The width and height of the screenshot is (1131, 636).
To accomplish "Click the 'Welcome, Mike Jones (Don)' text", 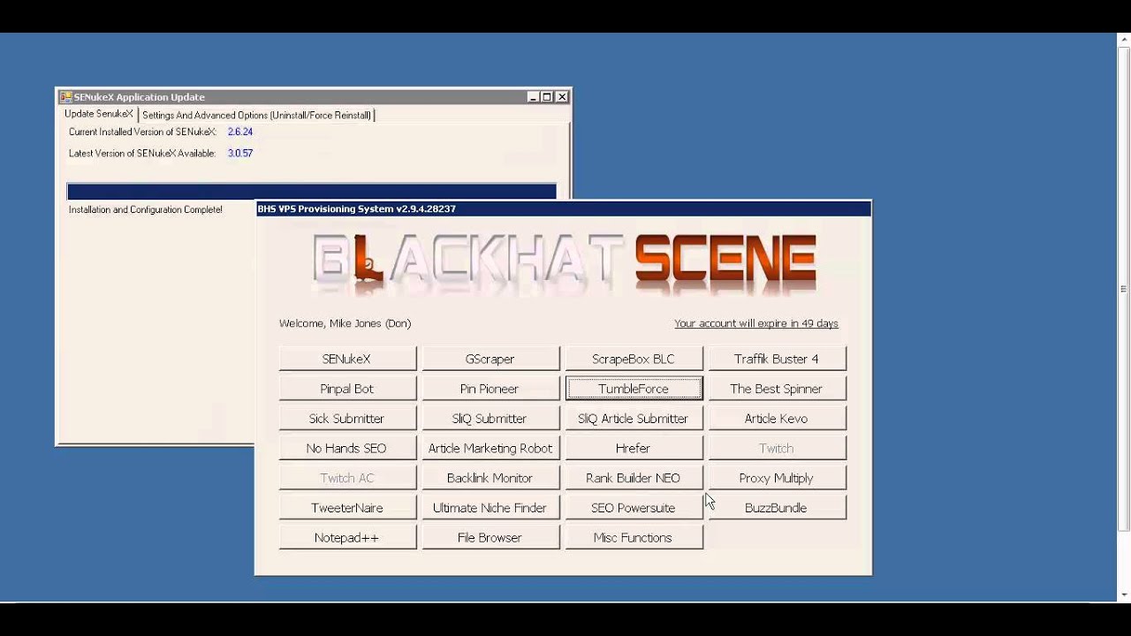I will tap(345, 323).
